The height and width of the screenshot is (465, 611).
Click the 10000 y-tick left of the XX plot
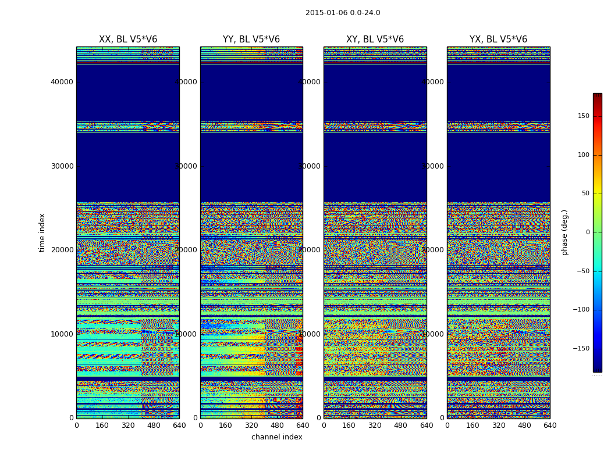coord(62,334)
